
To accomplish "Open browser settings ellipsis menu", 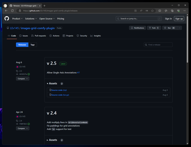I will point(185,11).
